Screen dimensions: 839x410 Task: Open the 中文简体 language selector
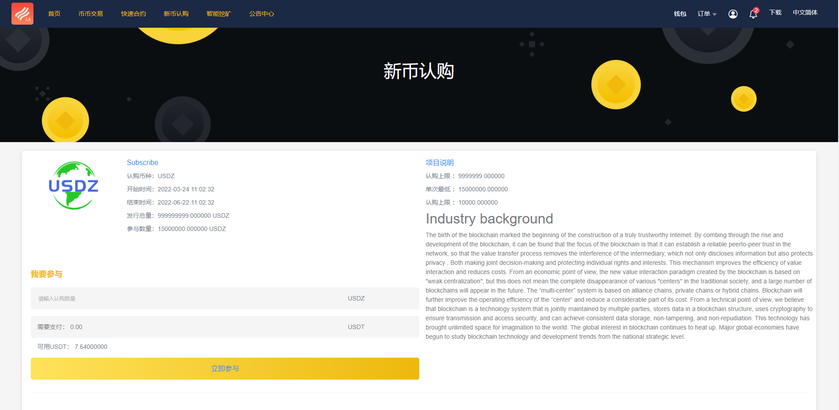tap(805, 12)
